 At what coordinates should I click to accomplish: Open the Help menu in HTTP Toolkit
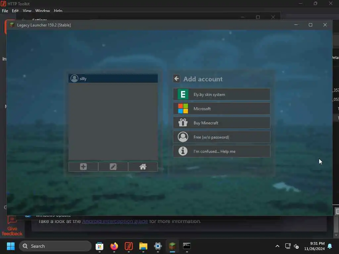(58, 11)
